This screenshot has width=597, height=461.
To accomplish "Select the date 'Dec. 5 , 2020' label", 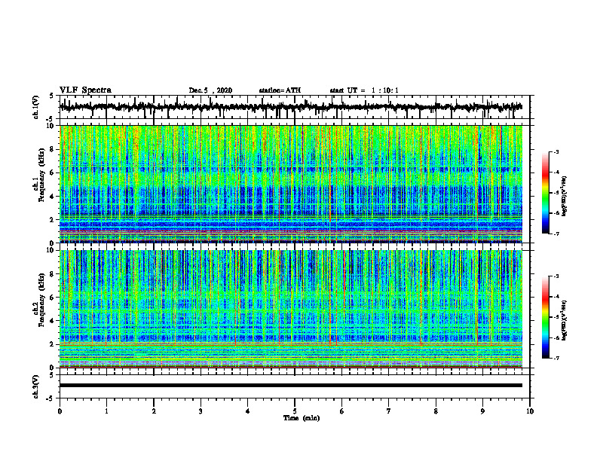I will click(210, 90).
